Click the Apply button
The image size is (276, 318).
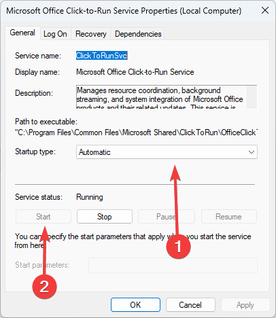point(245,305)
